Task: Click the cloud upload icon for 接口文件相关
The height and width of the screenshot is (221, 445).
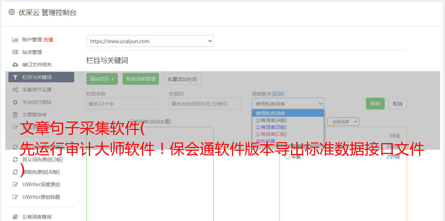Action: (x=15, y=65)
